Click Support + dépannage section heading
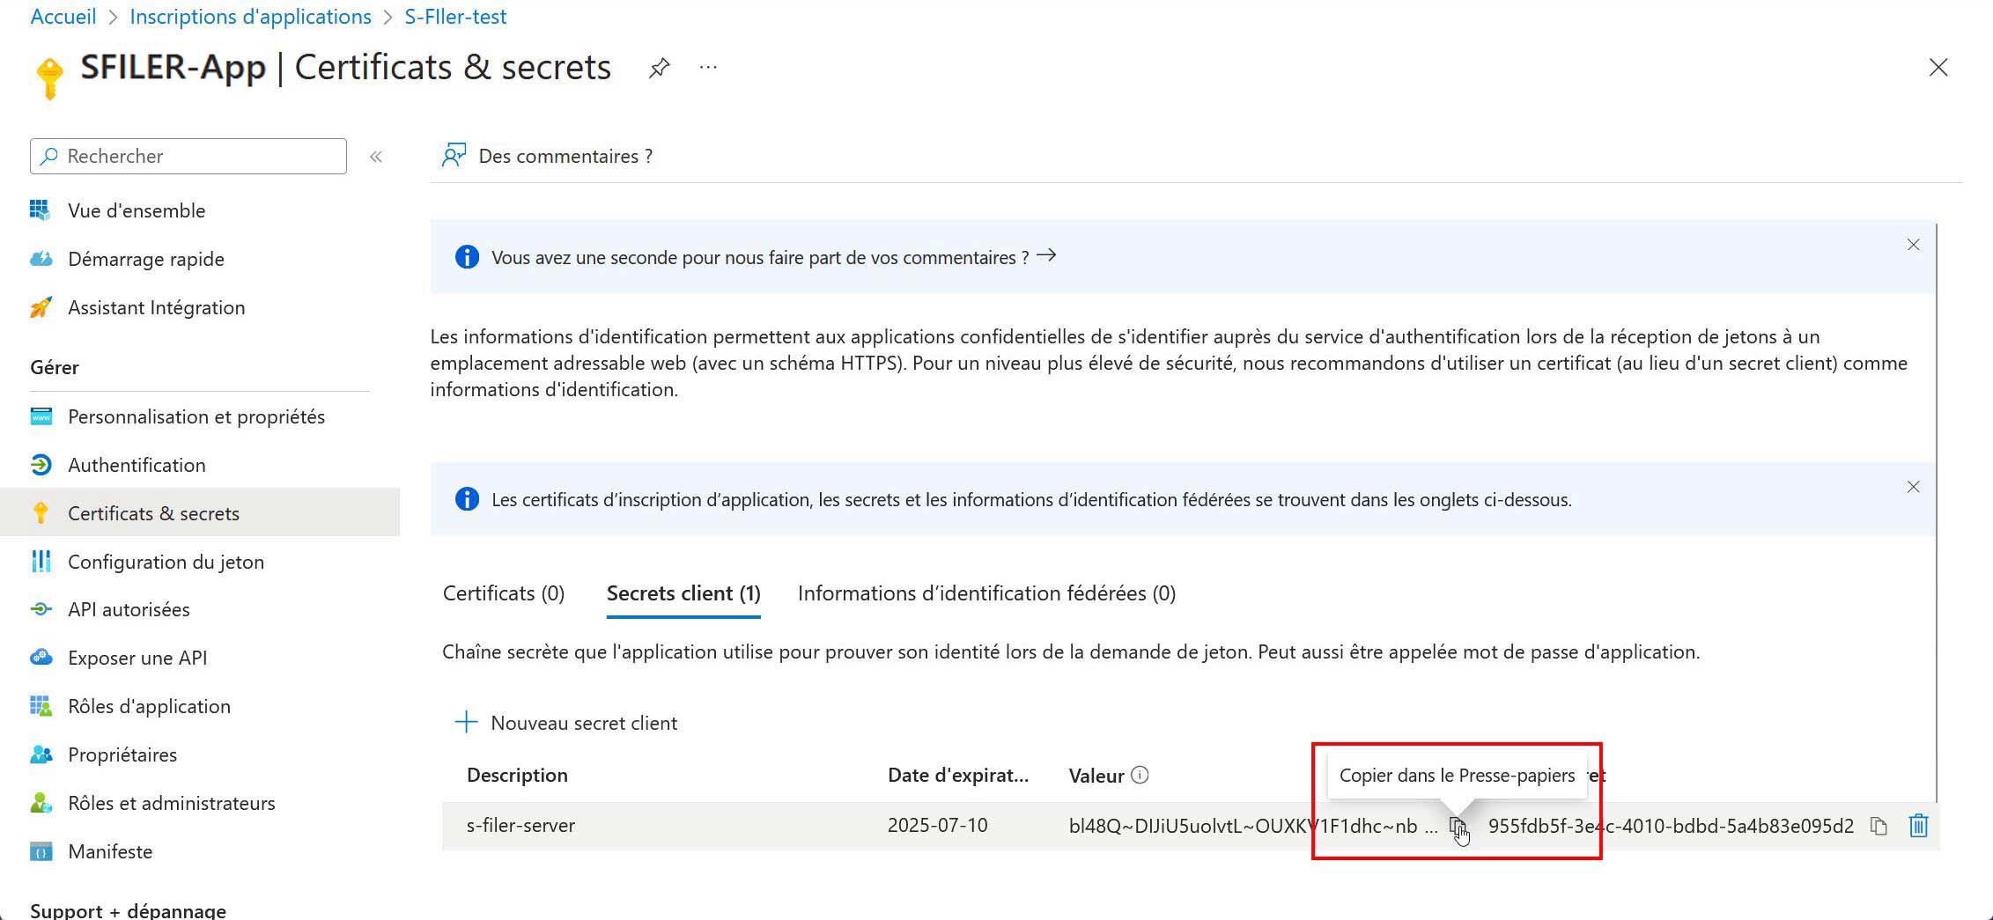Screen dimensions: 1993x920 [x=129, y=909]
